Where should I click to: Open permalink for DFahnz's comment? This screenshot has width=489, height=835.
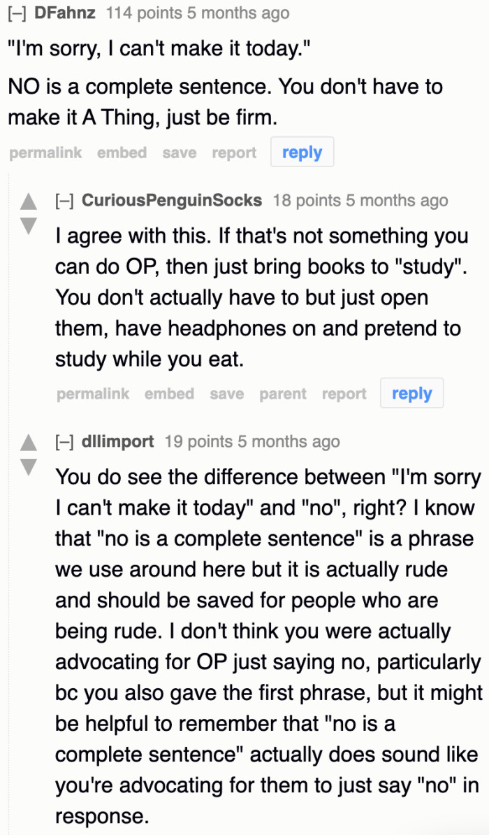click(x=45, y=152)
